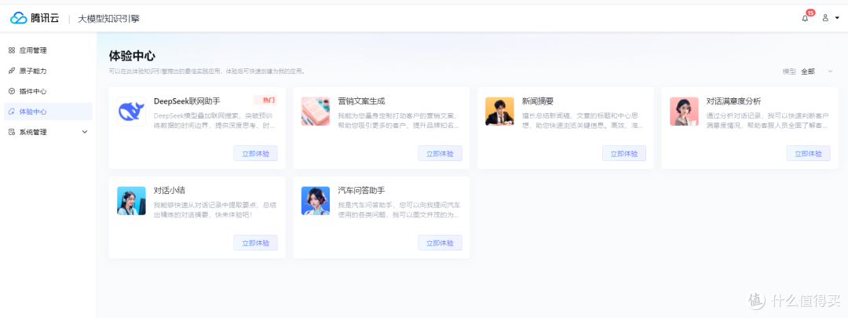Click the 大模型知识引擎 header title
Screen dimensions: 848x318
(x=108, y=18)
